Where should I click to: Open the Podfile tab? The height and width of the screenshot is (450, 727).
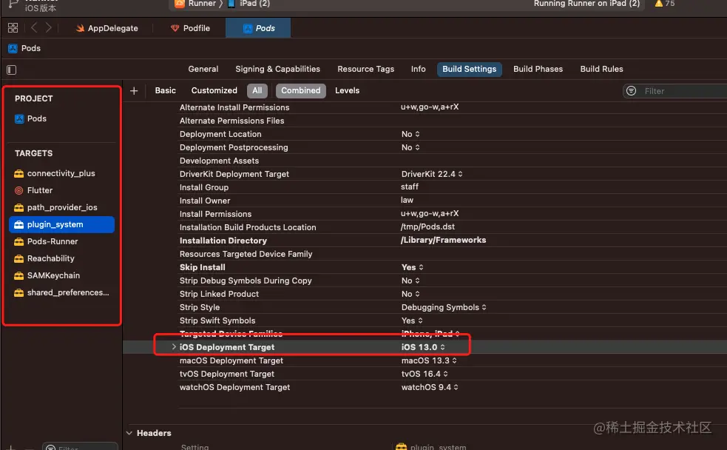coord(191,28)
